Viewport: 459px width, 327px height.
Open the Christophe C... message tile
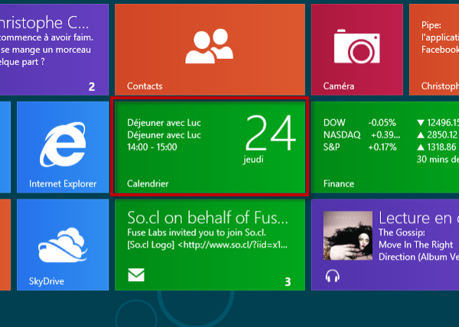(54, 50)
